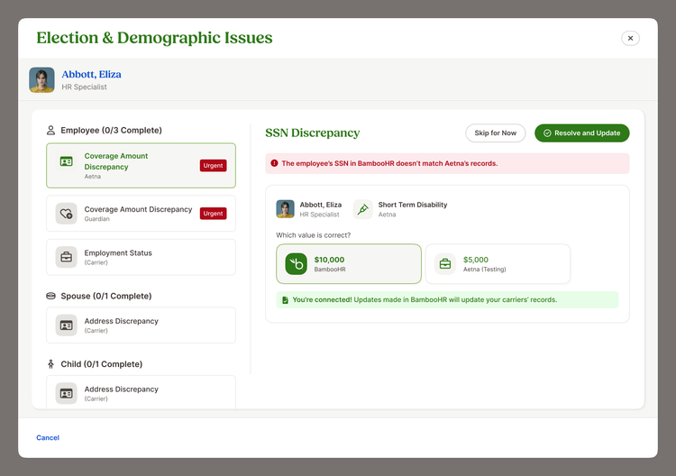Click Eliza Abbott's small avatar in issue card
The width and height of the screenshot is (676, 476).
pos(286,209)
